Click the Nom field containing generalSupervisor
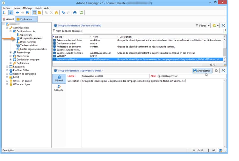The width and height of the screenshot is (239, 161). tap(192, 76)
